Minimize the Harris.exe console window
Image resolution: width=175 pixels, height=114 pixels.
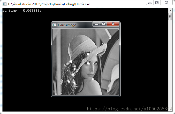[x=150, y=3]
